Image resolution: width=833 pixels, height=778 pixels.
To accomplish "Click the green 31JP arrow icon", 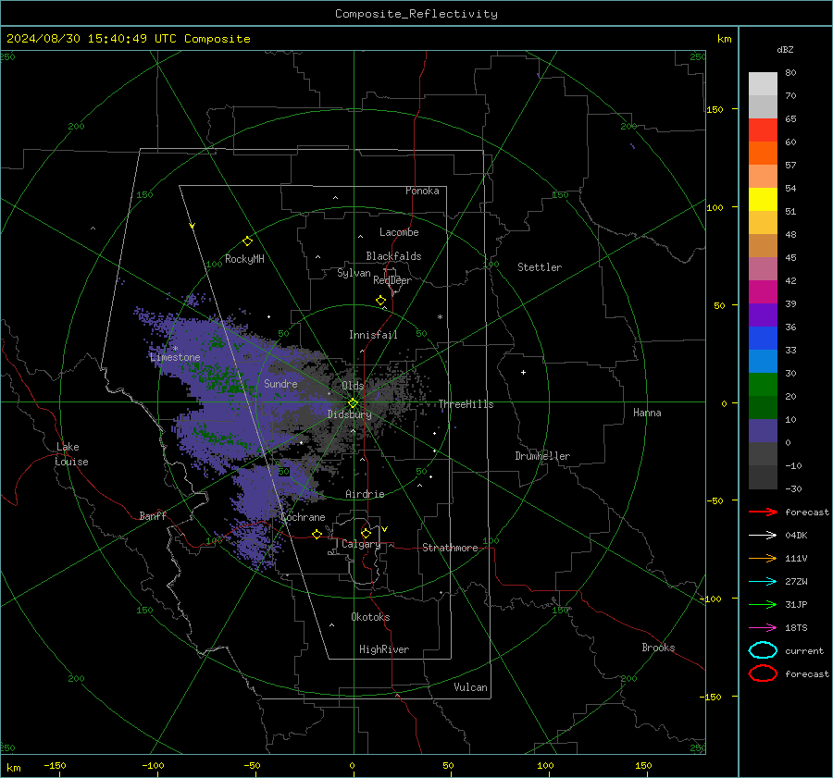I will coord(763,604).
